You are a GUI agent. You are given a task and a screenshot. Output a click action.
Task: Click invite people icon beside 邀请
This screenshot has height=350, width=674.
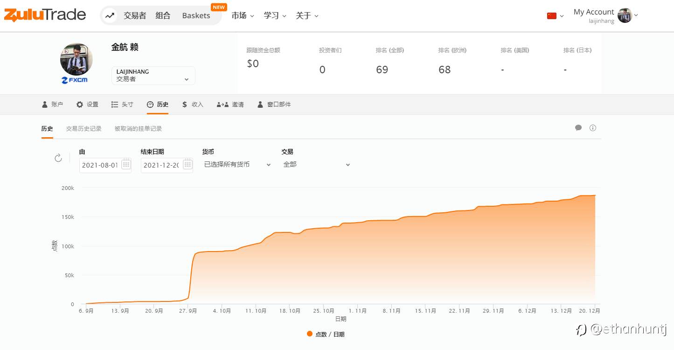(222, 105)
